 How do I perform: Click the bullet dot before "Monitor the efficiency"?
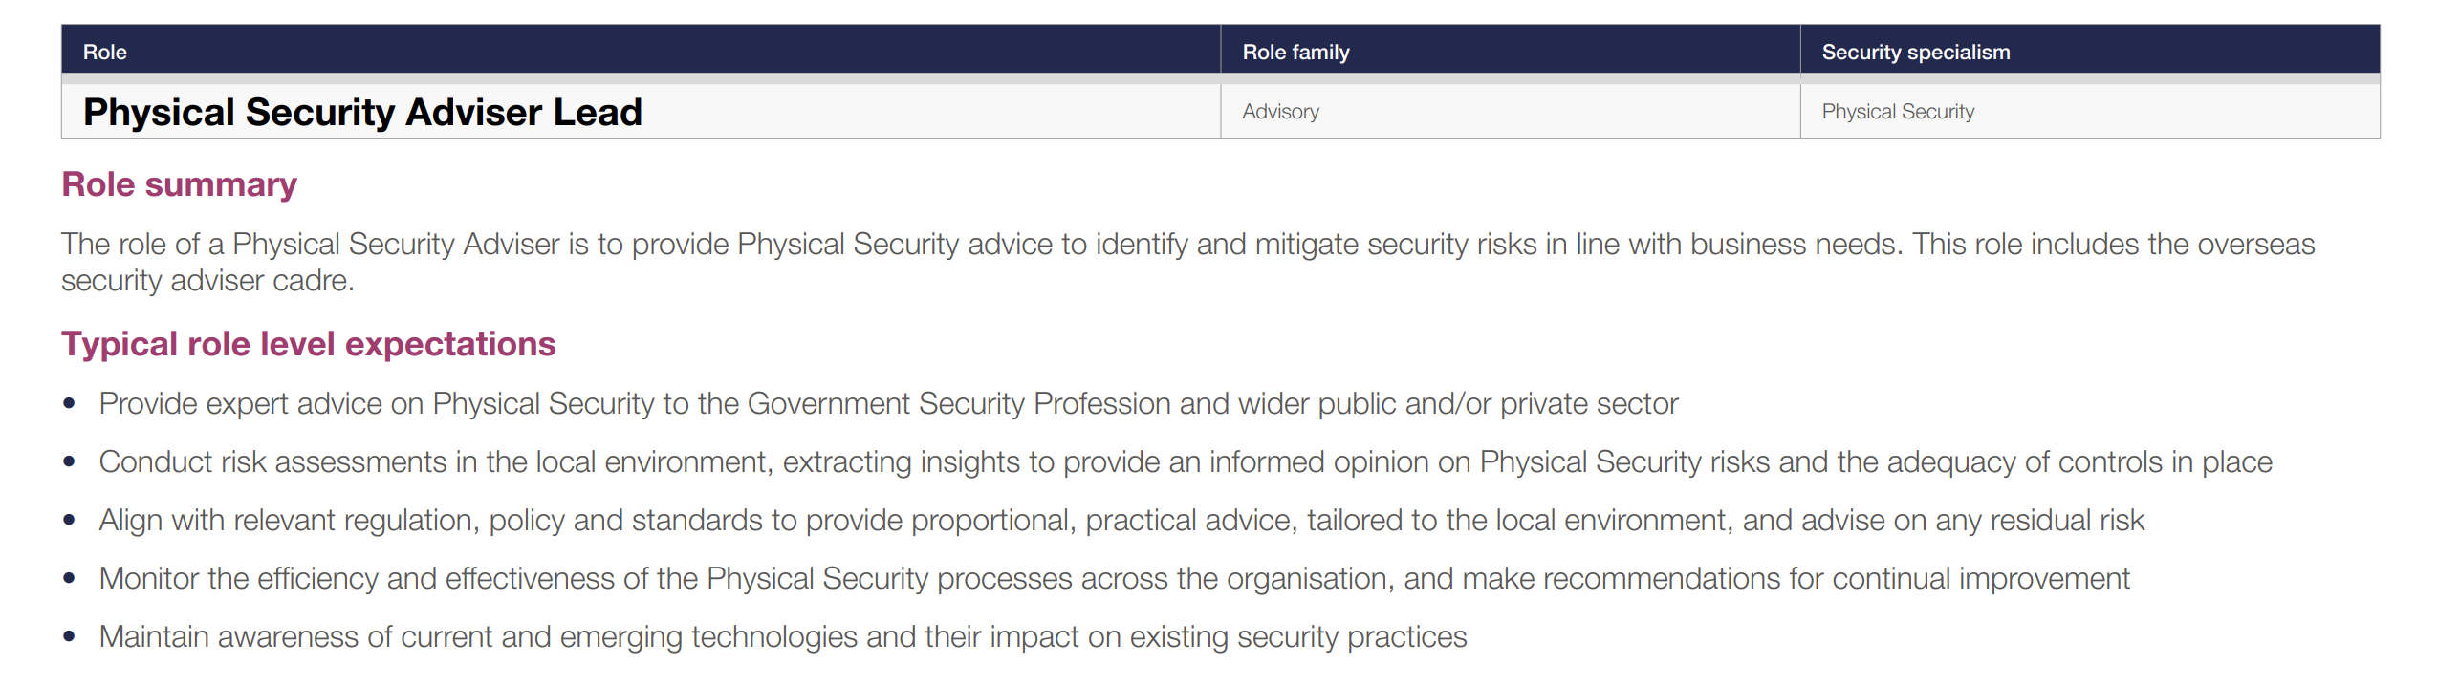click(69, 579)
